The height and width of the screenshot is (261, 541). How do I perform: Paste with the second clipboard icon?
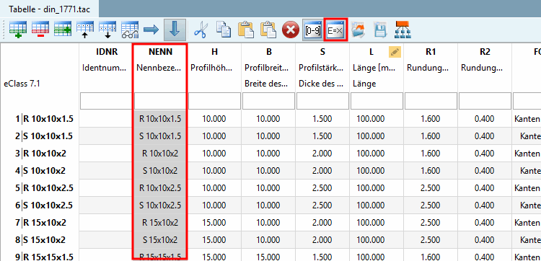tap(268, 30)
